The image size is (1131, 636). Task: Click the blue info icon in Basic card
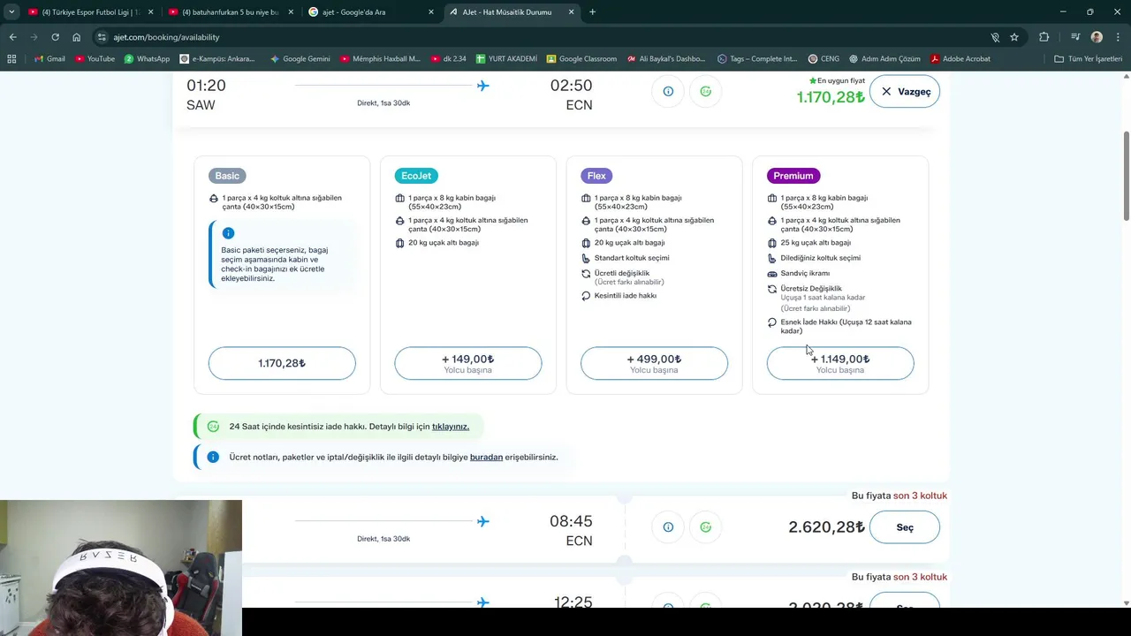coord(228,233)
